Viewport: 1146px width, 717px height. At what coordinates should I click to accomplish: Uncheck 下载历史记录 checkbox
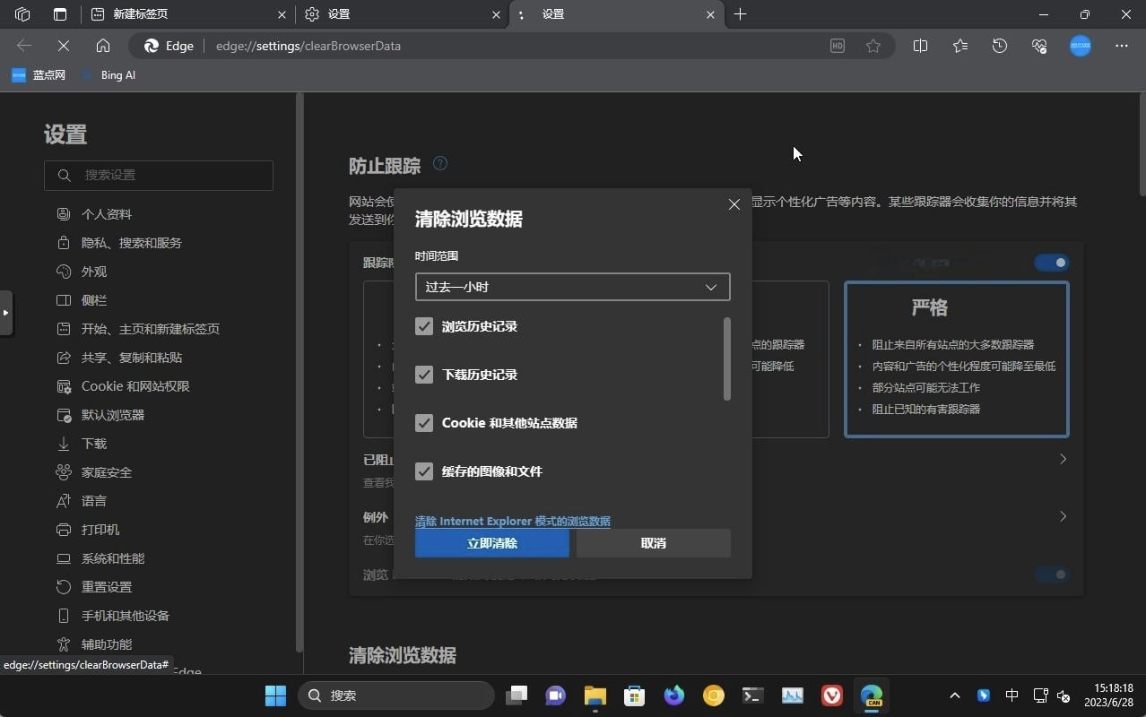pyautogui.click(x=423, y=375)
